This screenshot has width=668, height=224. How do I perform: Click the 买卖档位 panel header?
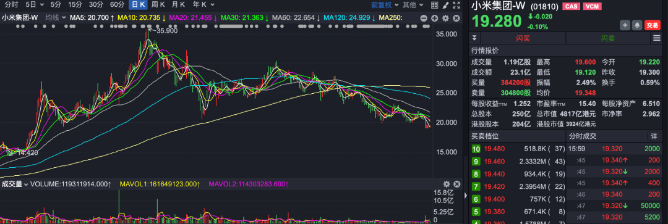point(485,136)
